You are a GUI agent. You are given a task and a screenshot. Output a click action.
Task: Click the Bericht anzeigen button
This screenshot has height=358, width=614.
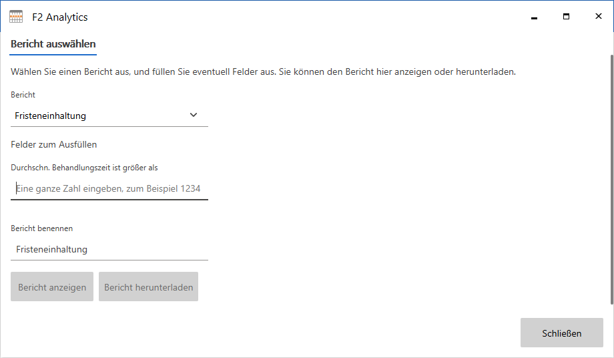[x=52, y=287]
